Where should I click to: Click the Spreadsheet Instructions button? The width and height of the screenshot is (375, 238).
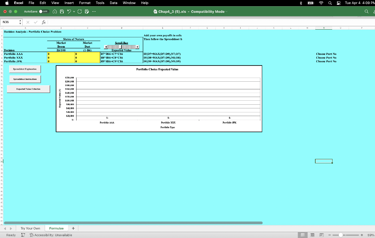pyautogui.click(x=25, y=79)
